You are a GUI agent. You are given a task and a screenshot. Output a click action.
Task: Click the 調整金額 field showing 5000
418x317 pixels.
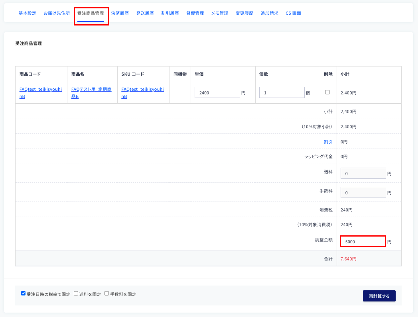coord(363,241)
